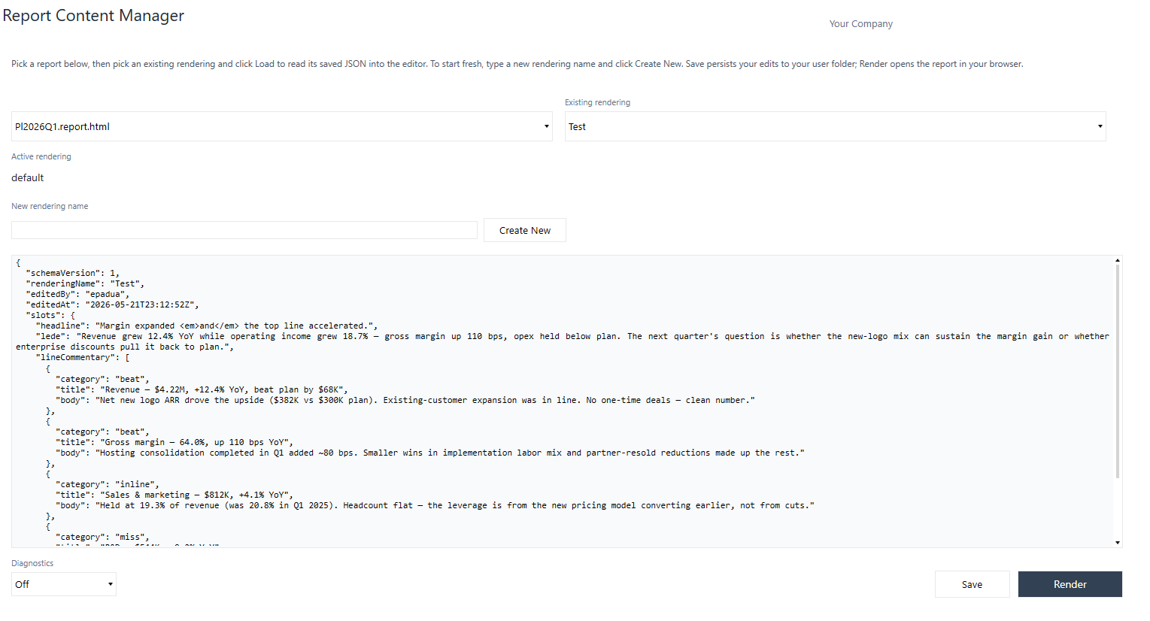This screenshot has height=621, width=1150.
Task: Click the Create New button
Action: [x=525, y=230]
